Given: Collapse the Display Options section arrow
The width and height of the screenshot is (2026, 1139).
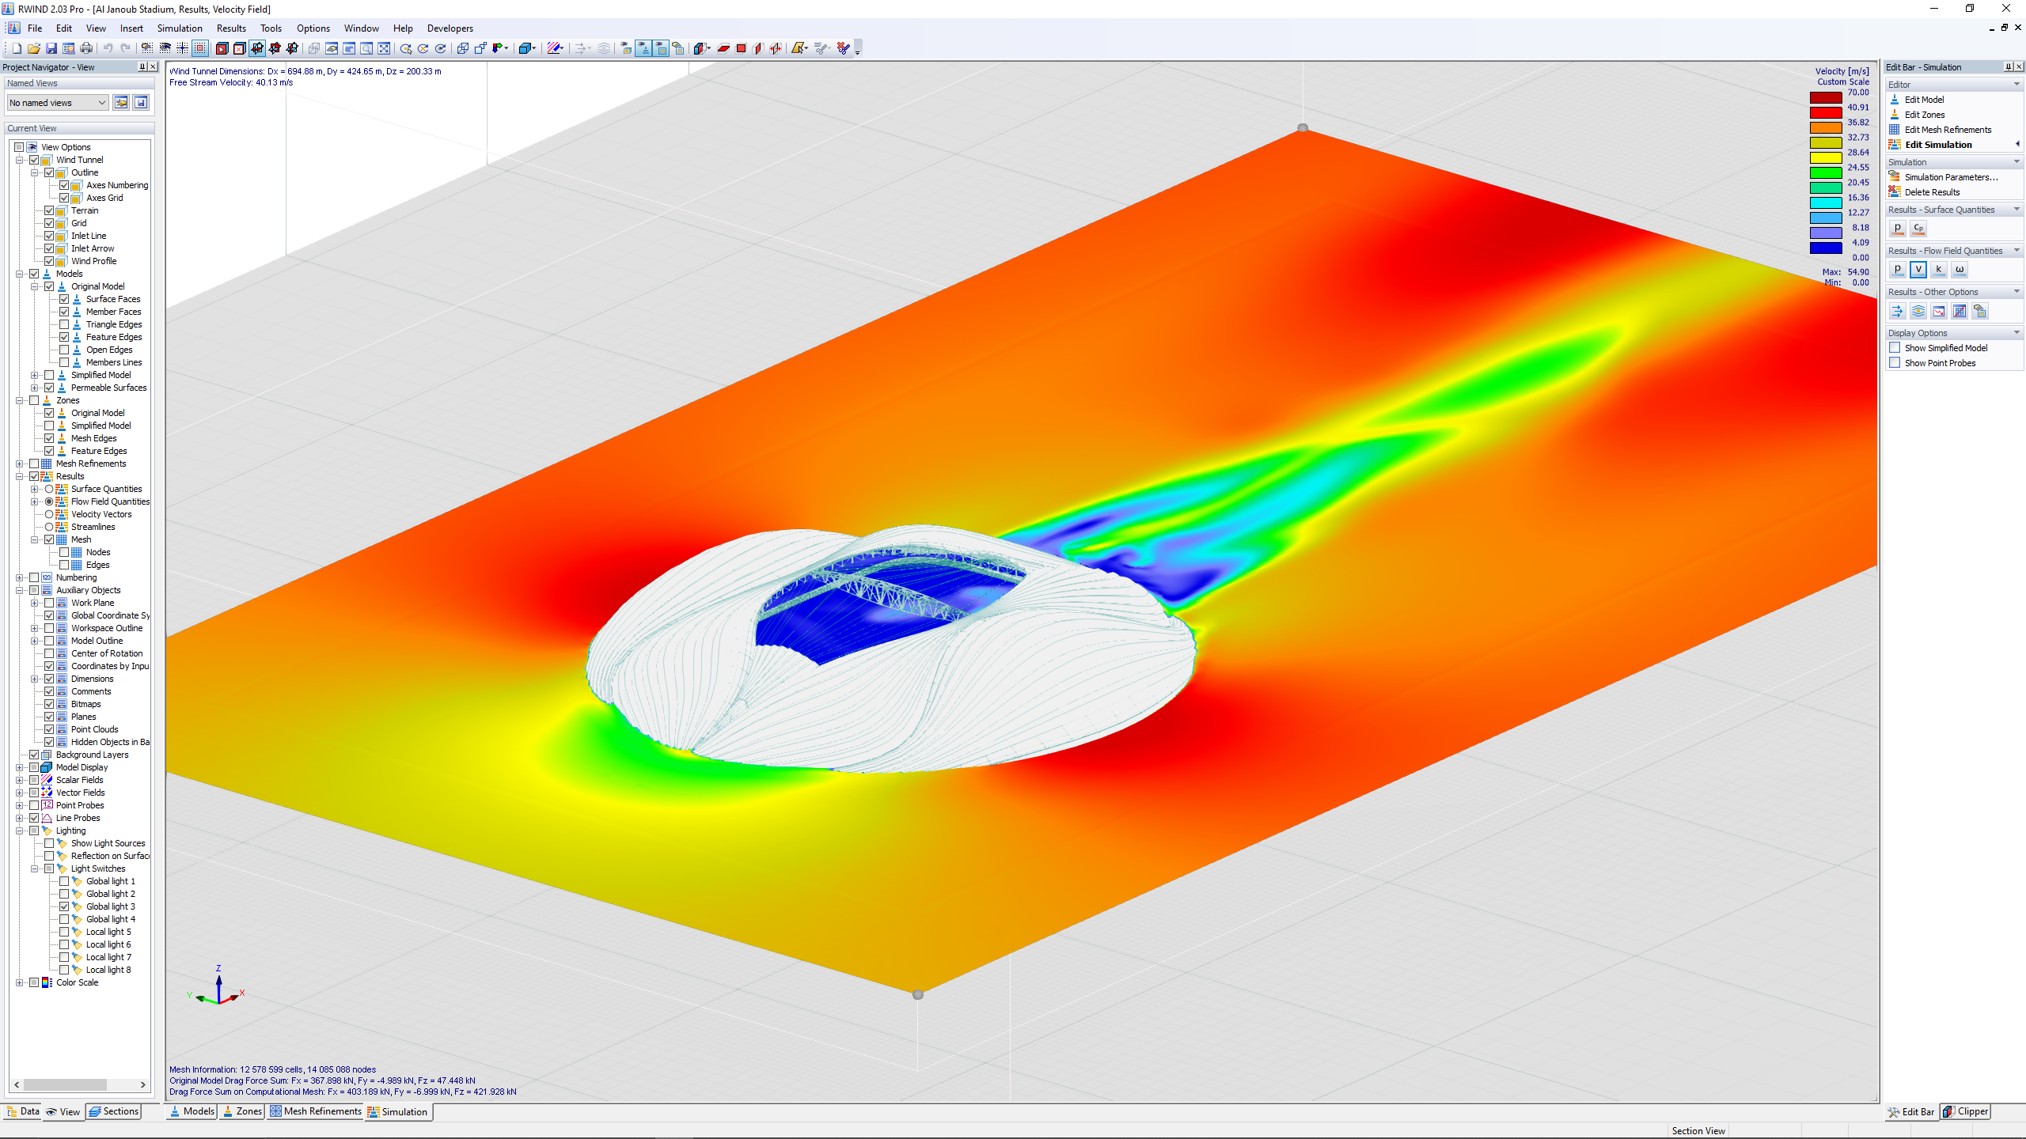Looking at the screenshot, I should [2016, 333].
